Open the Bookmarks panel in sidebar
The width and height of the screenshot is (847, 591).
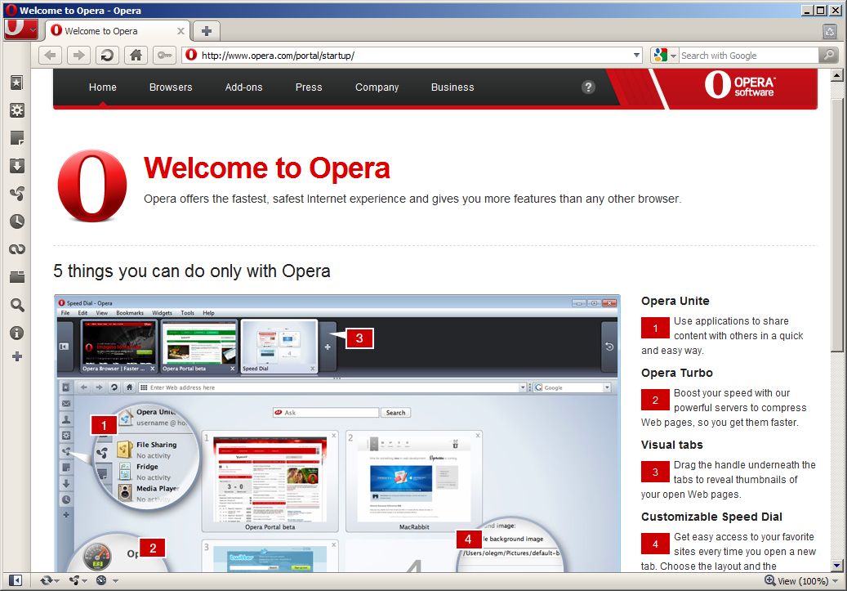[x=16, y=83]
